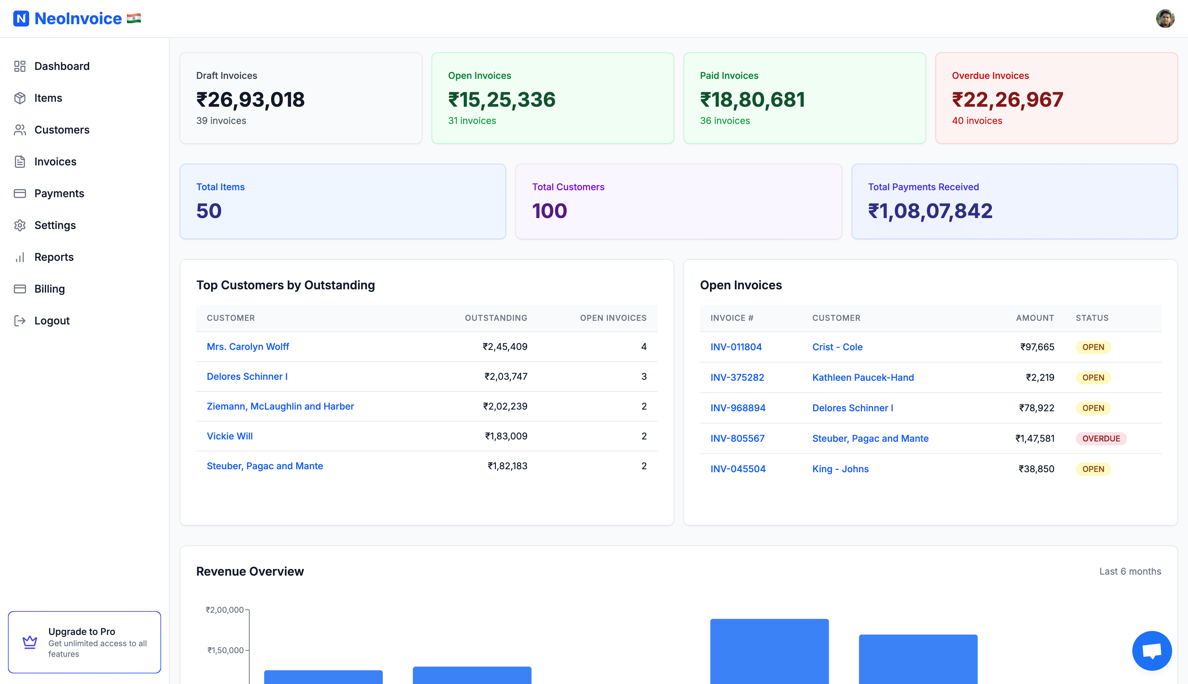View customer Mrs. Carolyn Wolff

point(248,347)
